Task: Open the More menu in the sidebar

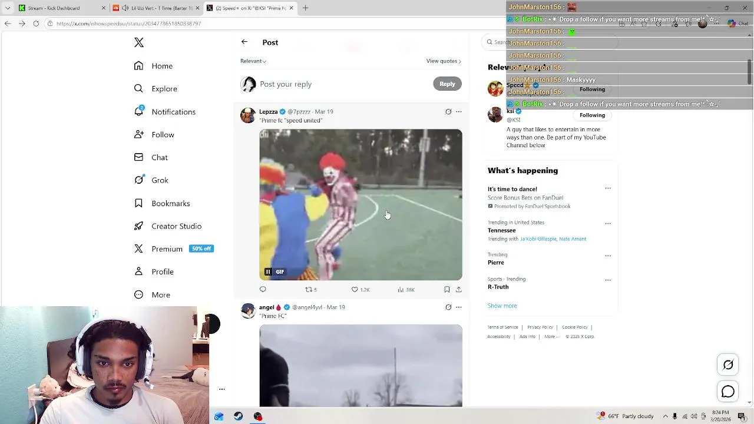Action: 152,295
